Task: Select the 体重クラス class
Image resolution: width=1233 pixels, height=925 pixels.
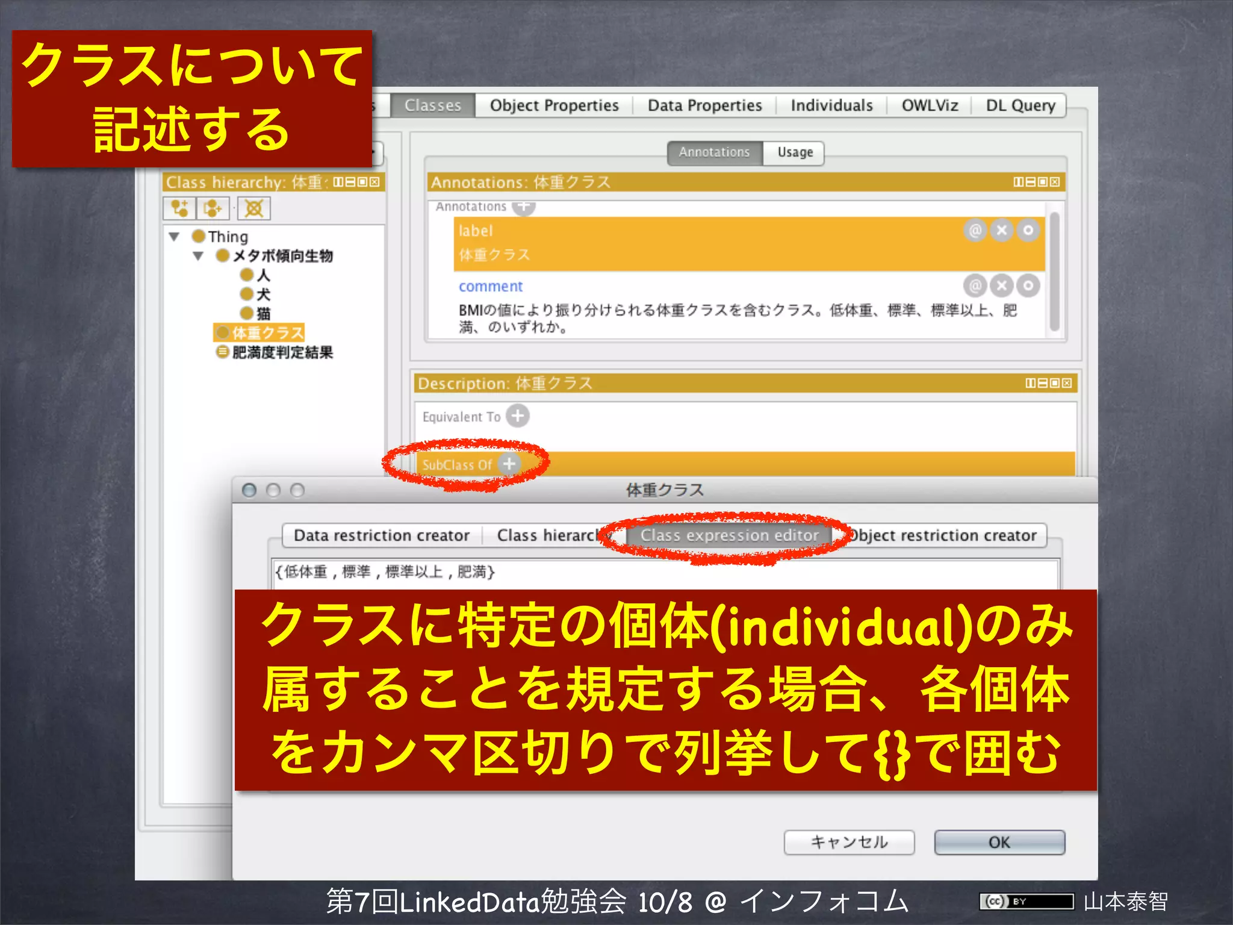Action: click(259, 332)
